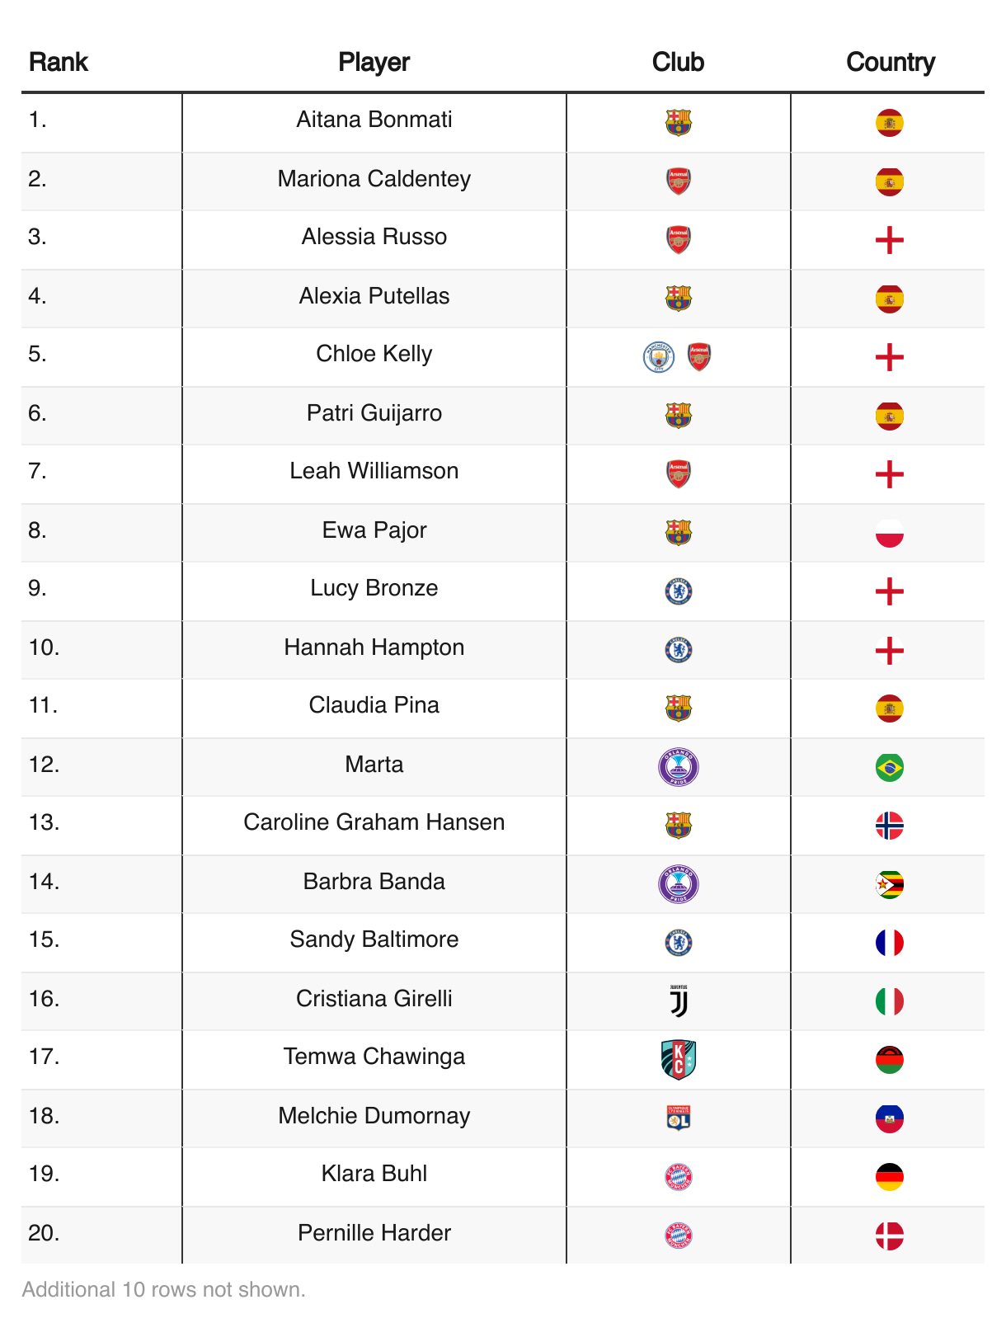Click the Rank column header
Screen dimensions: 1006x1323
tap(59, 62)
